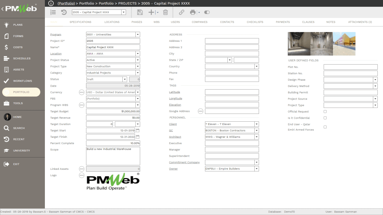Collapse the sidebar with the back arrow by the PMWeb logo
The width and height of the screenshot is (383, 215).
tap(3, 9)
